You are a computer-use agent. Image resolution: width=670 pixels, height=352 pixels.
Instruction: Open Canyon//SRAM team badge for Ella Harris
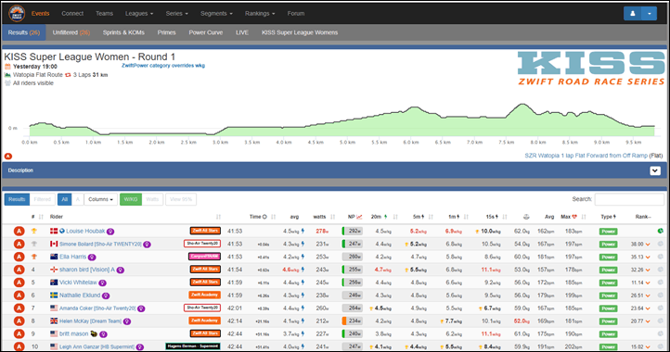pyautogui.click(x=205, y=257)
